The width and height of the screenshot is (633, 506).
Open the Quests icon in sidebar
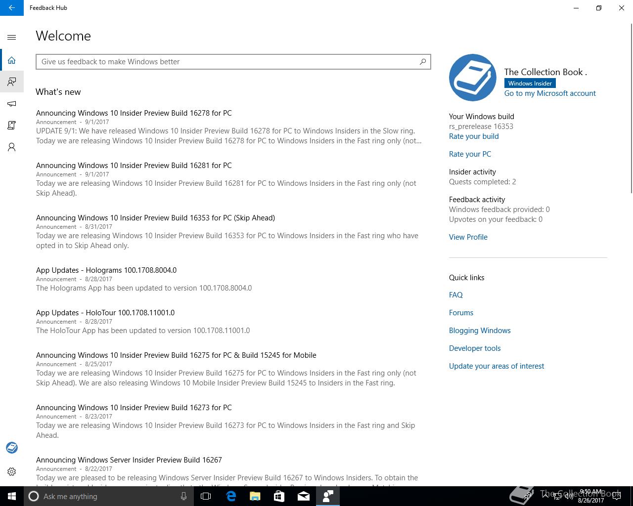pos(12,126)
